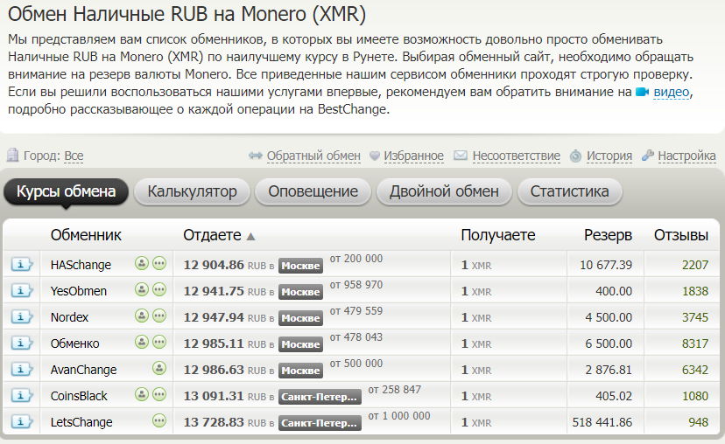Open CoinsBlack exchanger name
This screenshot has height=444, width=725.
point(79,396)
